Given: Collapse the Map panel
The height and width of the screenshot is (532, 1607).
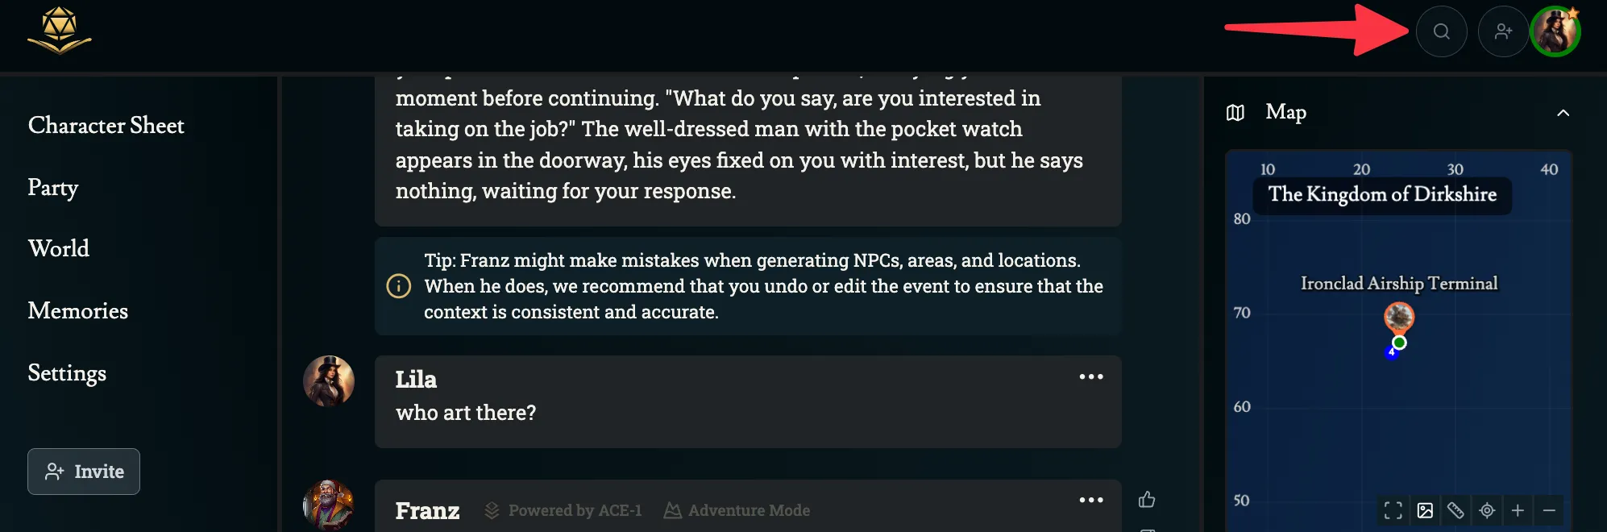Looking at the screenshot, I should coord(1563,113).
